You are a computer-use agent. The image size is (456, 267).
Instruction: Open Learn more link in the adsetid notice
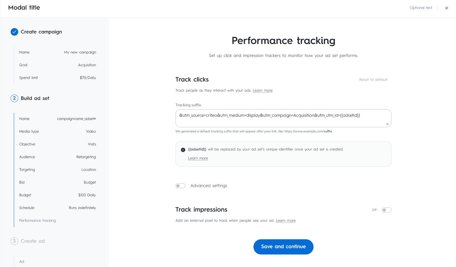click(x=198, y=158)
